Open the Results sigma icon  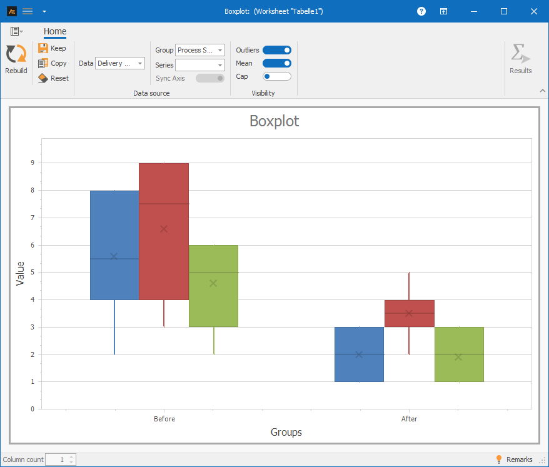click(520, 55)
